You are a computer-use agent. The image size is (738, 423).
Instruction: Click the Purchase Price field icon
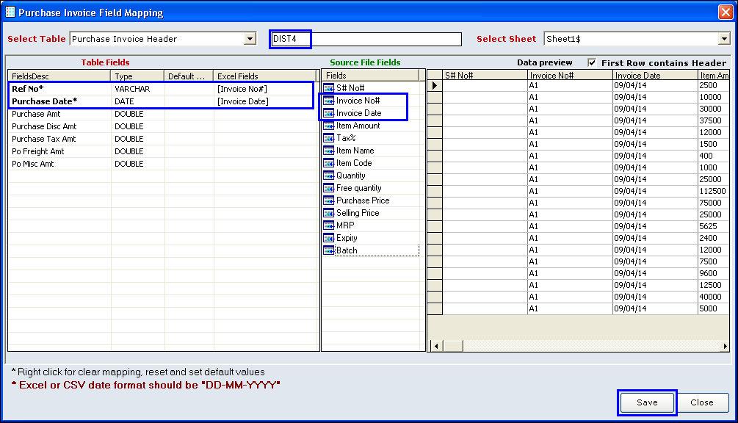coord(328,200)
